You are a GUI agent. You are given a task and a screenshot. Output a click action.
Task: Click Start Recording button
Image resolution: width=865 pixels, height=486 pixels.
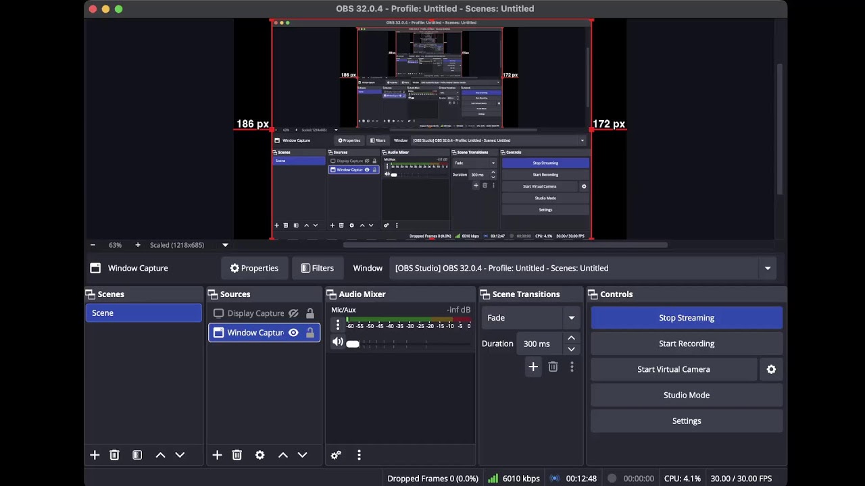pos(687,344)
